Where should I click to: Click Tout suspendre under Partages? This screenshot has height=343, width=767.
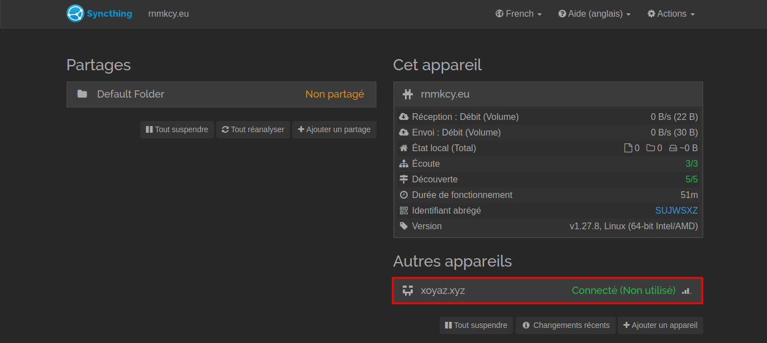click(177, 129)
